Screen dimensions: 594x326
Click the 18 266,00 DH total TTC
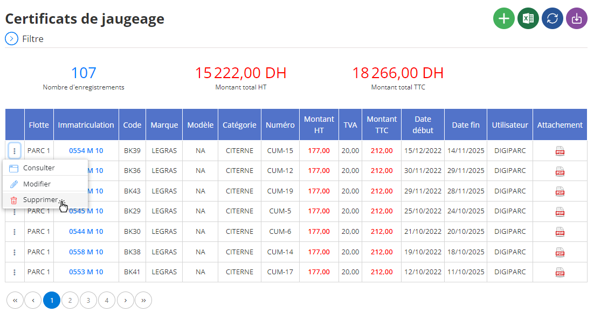point(398,73)
